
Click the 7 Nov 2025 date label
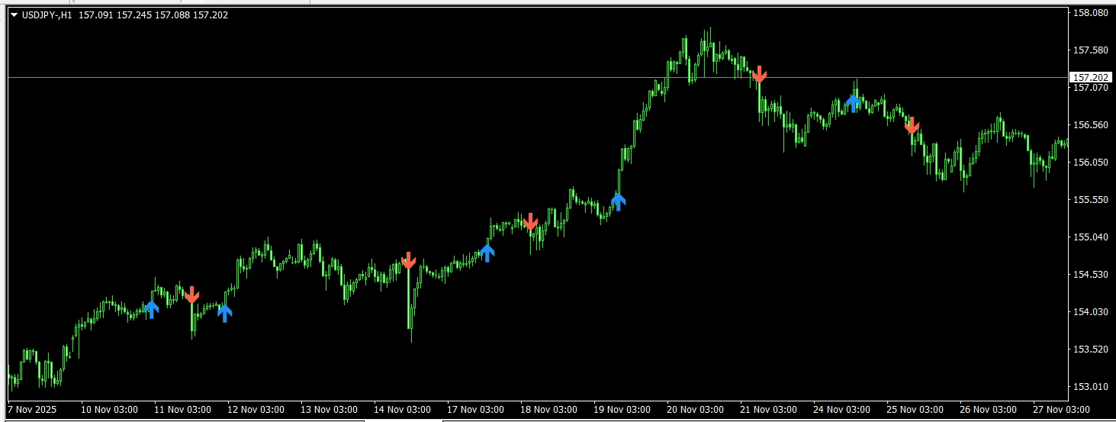32,409
